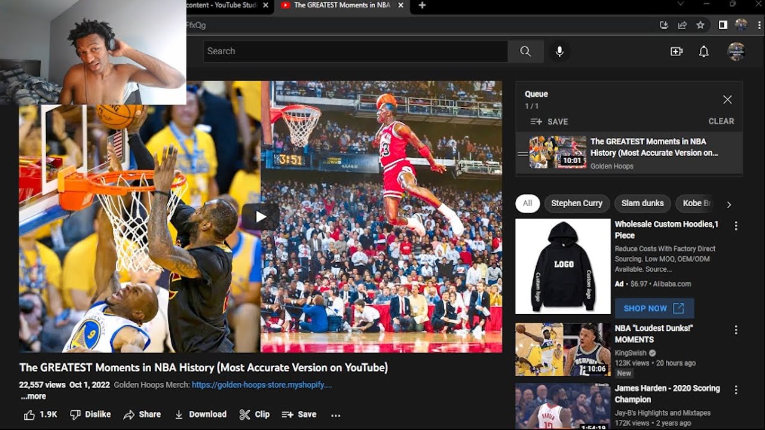Open the Chrome profile avatar
Viewport: 765px width, 430px height.
741,25
